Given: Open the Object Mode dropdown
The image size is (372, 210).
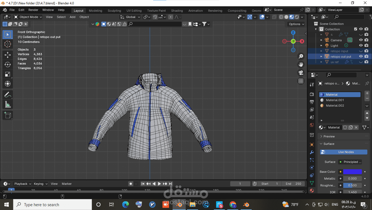Looking at the screenshot, I should (x=28, y=17).
